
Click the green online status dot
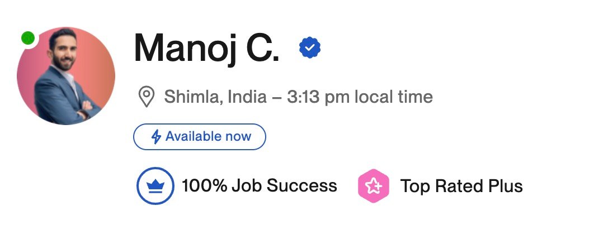pyautogui.click(x=28, y=39)
